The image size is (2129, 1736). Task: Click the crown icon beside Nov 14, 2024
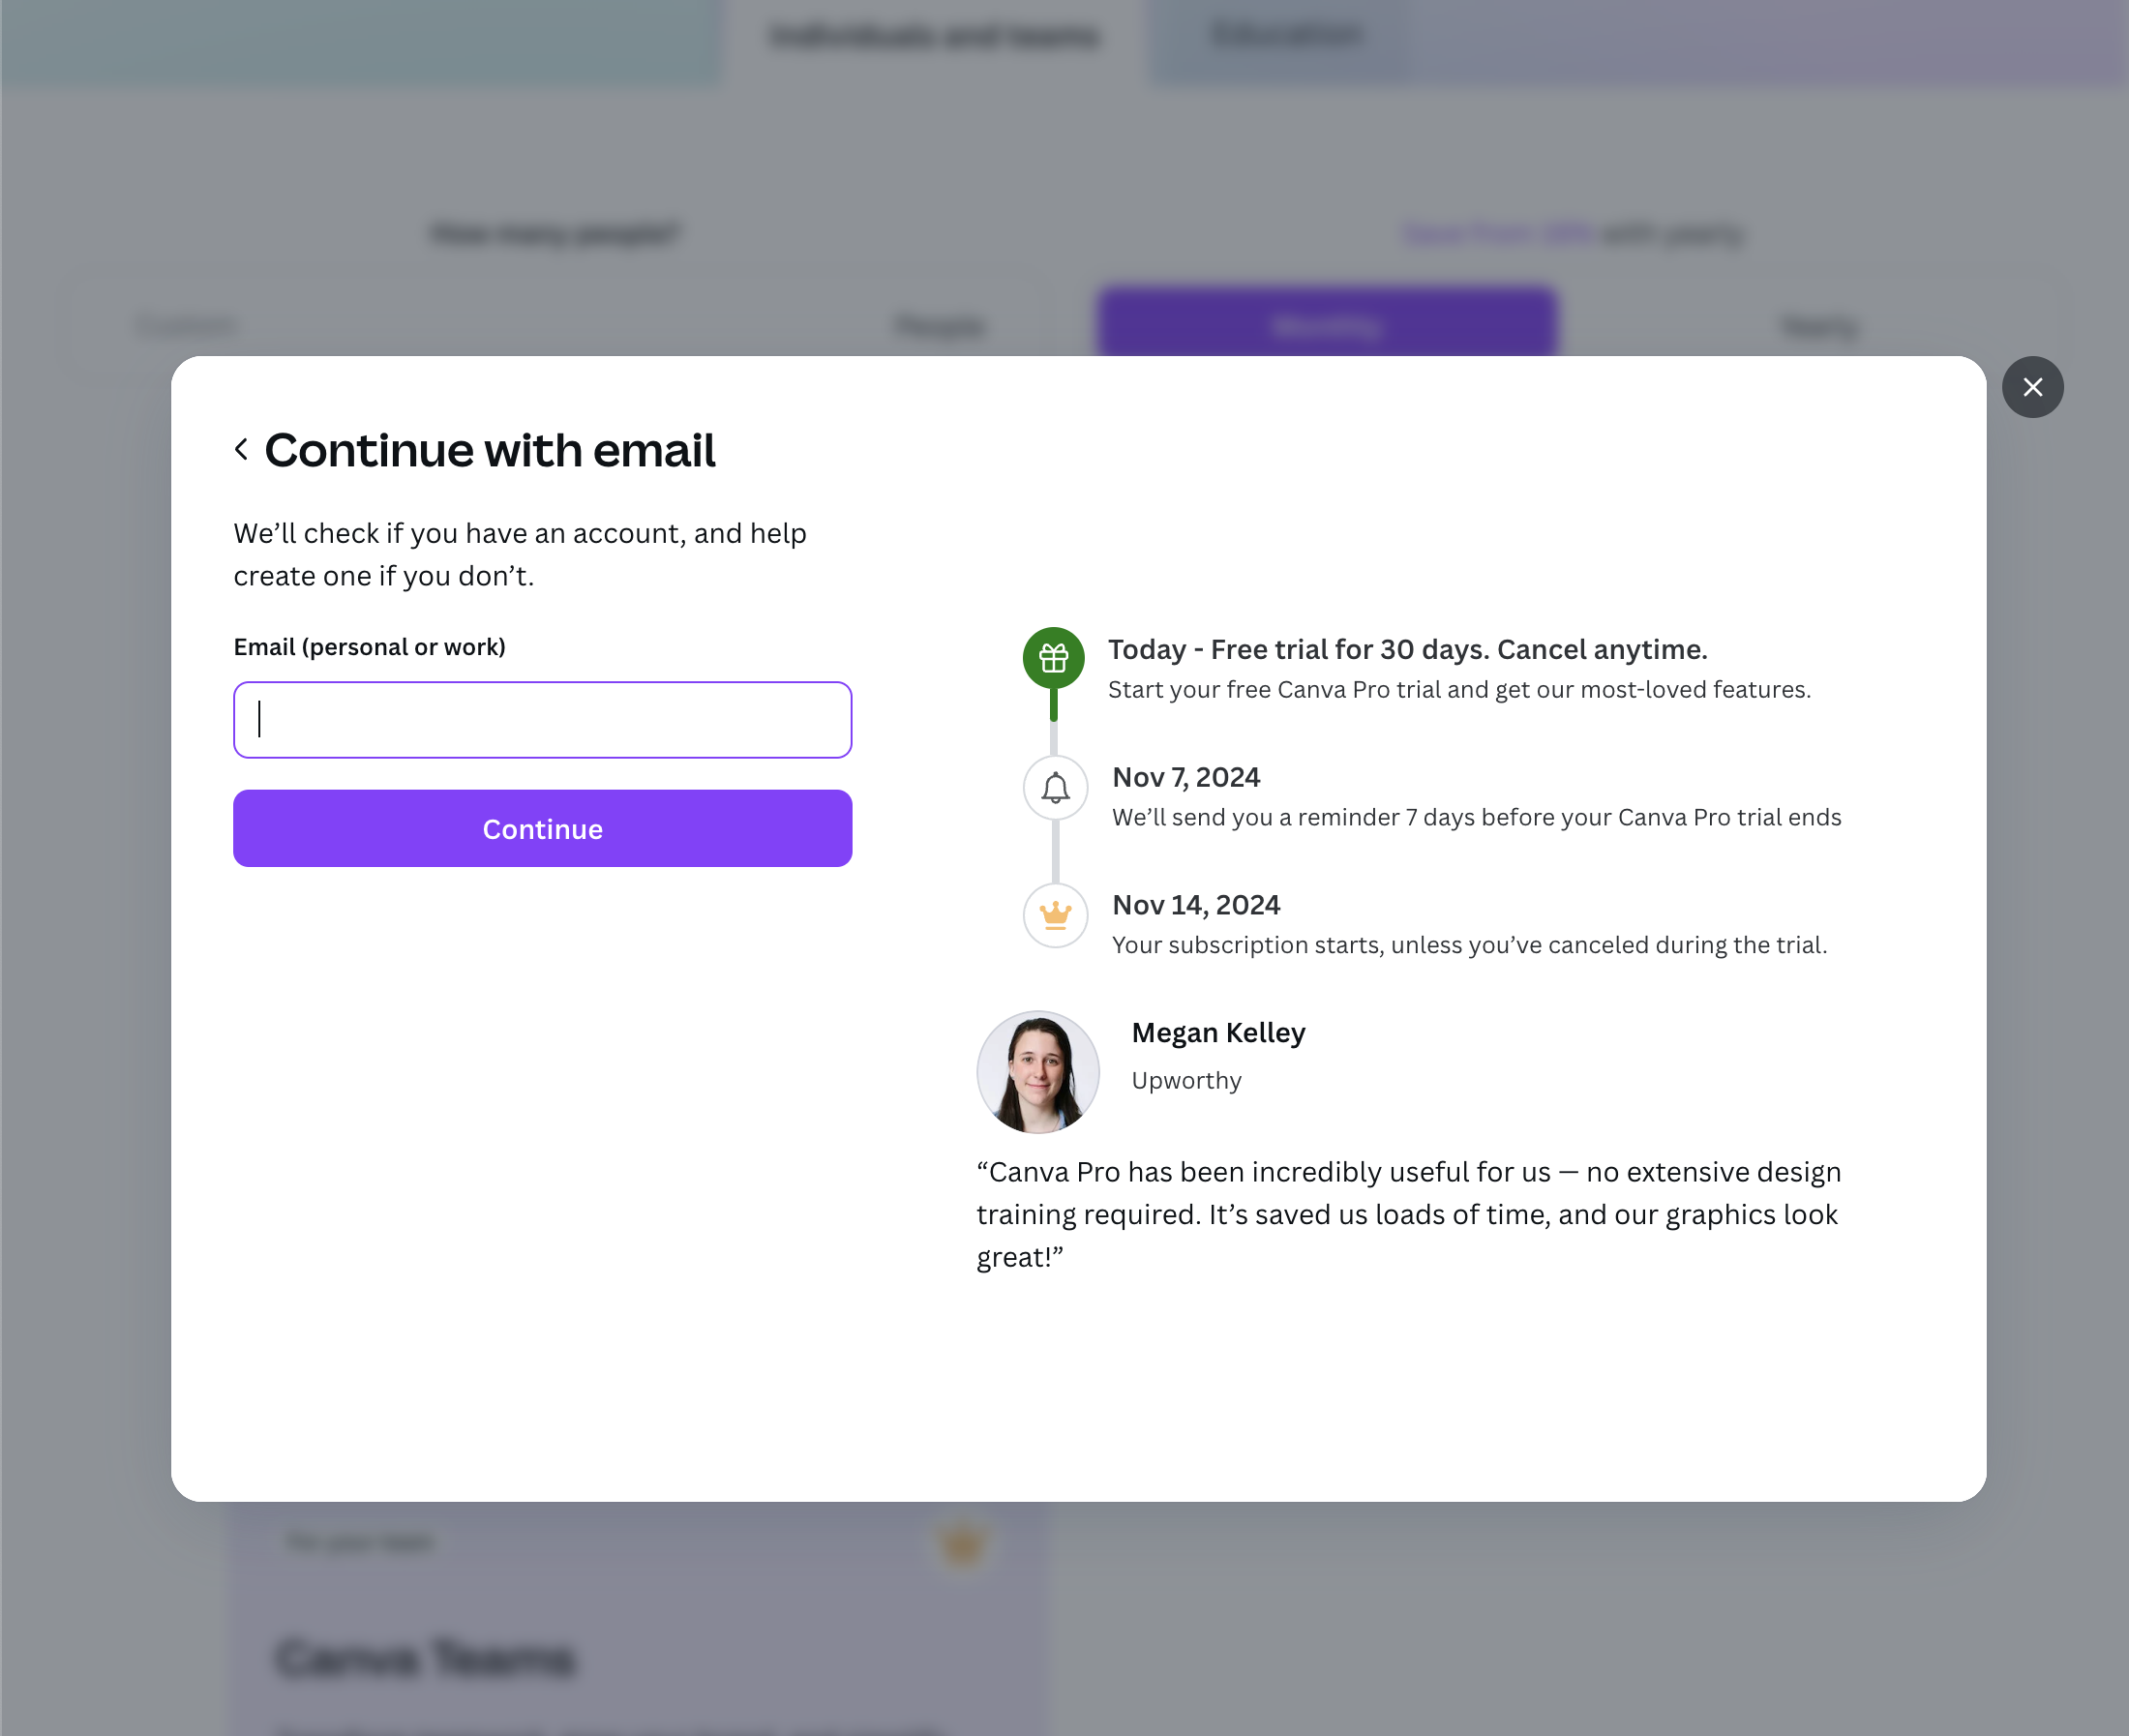tap(1054, 915)
